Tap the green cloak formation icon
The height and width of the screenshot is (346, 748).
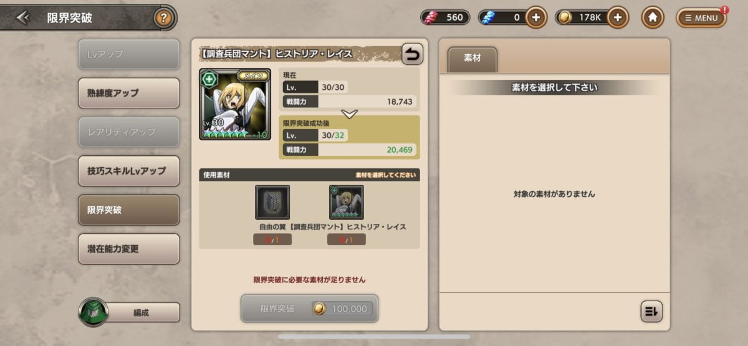click(93, 312)
